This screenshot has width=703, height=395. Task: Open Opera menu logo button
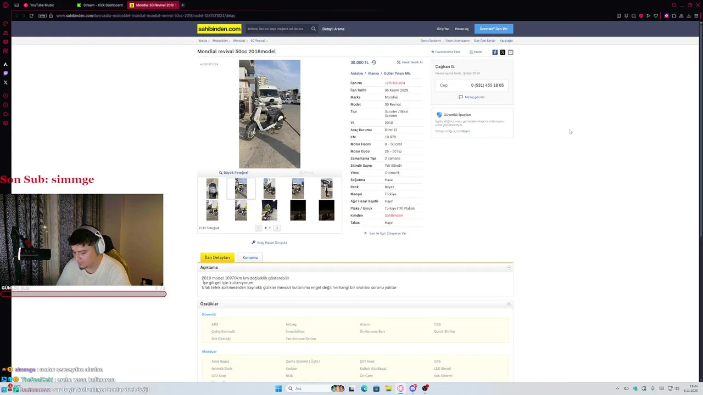coord(5,5)
